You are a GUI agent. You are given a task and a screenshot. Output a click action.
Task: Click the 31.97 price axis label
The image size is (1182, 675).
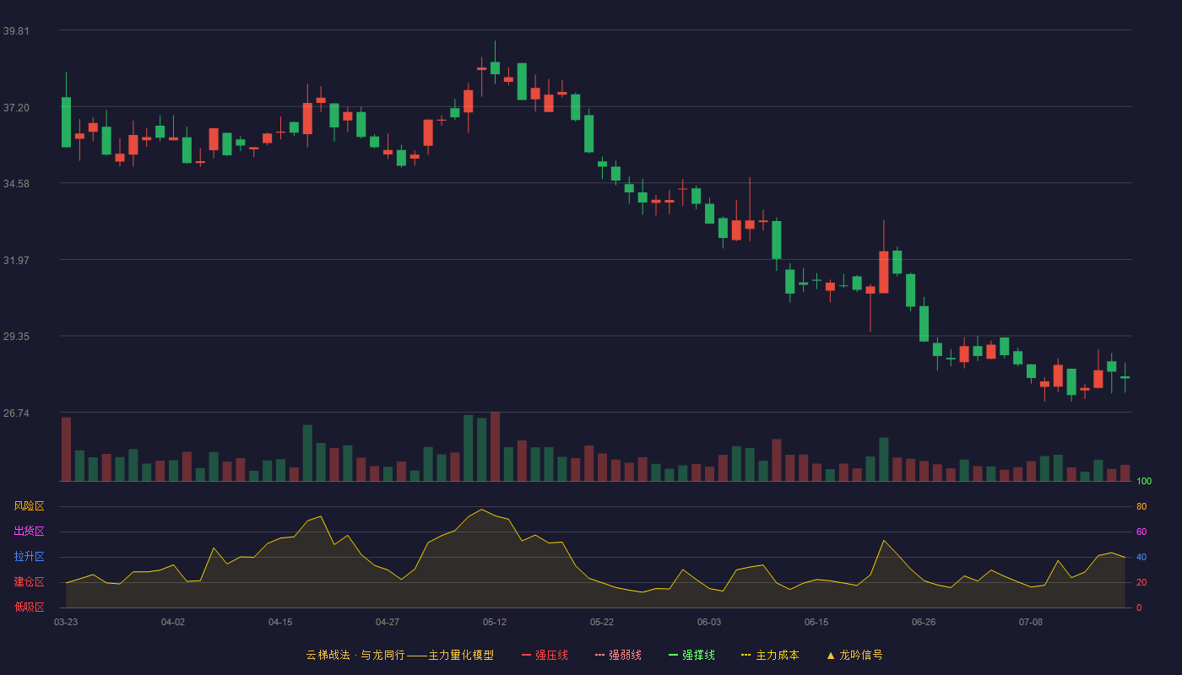click(x=16, y=260)
